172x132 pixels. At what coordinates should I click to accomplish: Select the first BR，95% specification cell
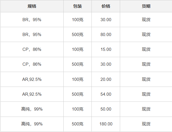[x=32, y=20]
